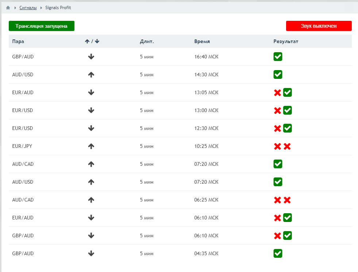Select the 13:05 МСК time cell
Viewport: 358px width, 272px height.
[x=206, y=92]
